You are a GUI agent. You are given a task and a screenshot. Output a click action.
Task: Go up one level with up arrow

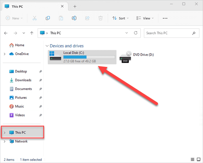pyautogui.click(x=32, y=33)
